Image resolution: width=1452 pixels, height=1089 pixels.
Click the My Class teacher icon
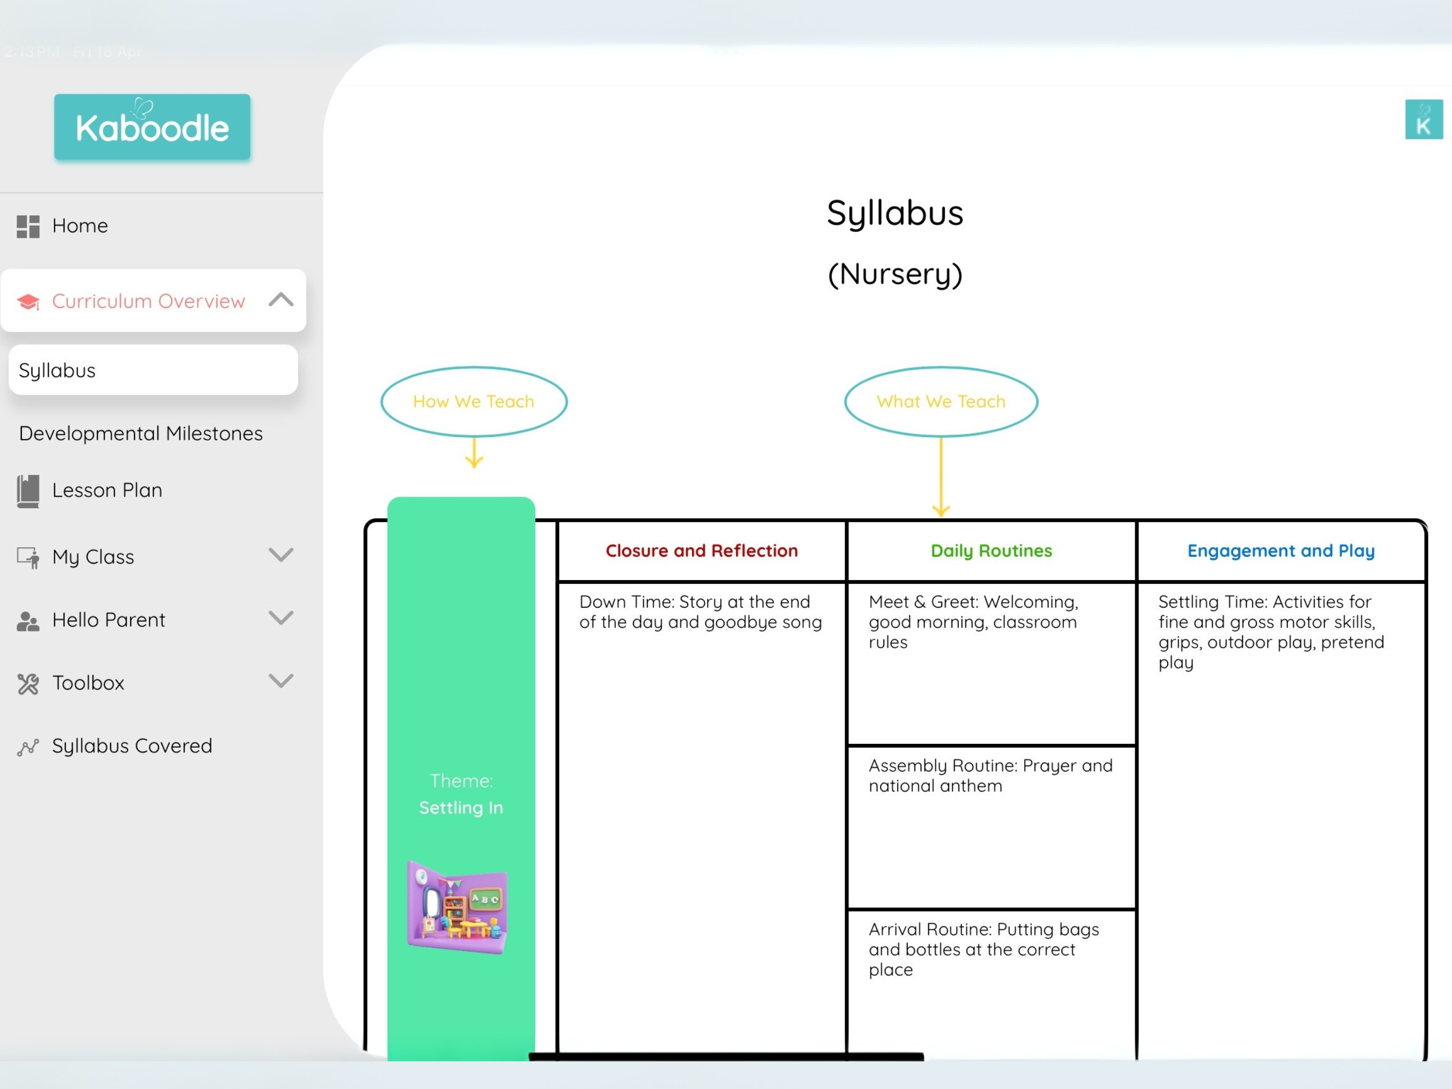pos(28,557)
